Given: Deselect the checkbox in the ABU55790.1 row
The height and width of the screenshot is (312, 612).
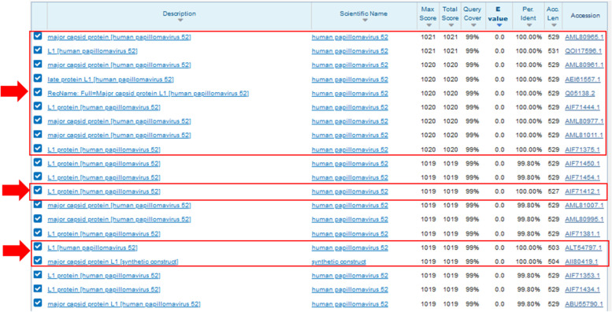Looking at the screenshot, I should coord(38,303).
